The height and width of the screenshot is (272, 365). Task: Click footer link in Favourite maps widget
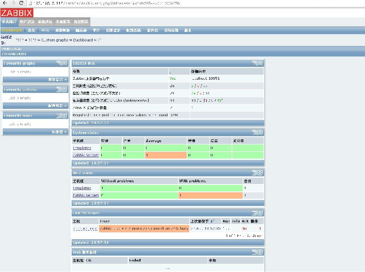pos(59,132)
